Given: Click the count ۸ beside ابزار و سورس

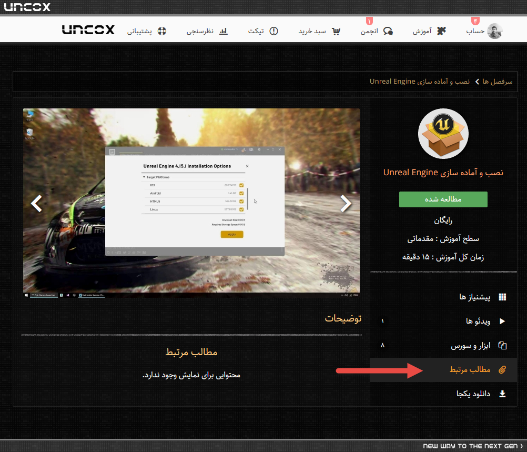Looking at the screenshot, I should (382, 345).
